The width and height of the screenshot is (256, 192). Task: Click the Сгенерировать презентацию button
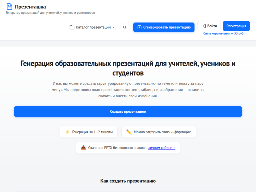(164, 27)
